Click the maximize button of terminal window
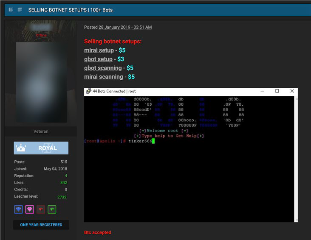This screenshot has height=240, width=311. click(277, 91)
